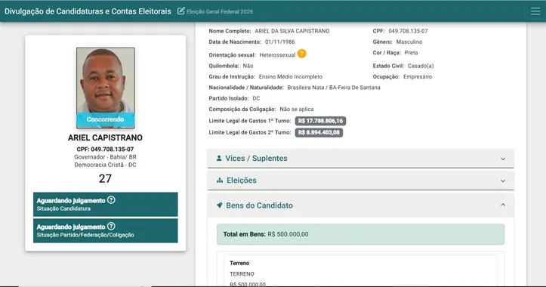Click the rocket icon beside Bens do Candidato

[219, 205]
